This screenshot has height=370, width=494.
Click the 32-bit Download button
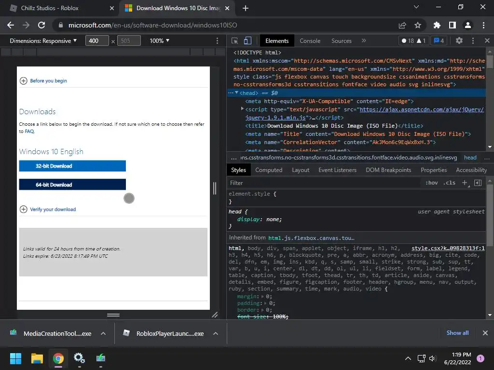(72, 166)
